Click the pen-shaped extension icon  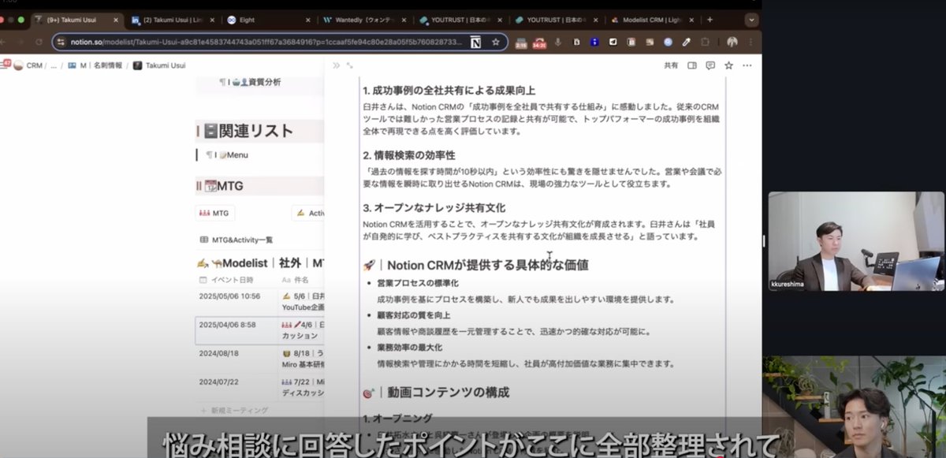pos(686,42)
